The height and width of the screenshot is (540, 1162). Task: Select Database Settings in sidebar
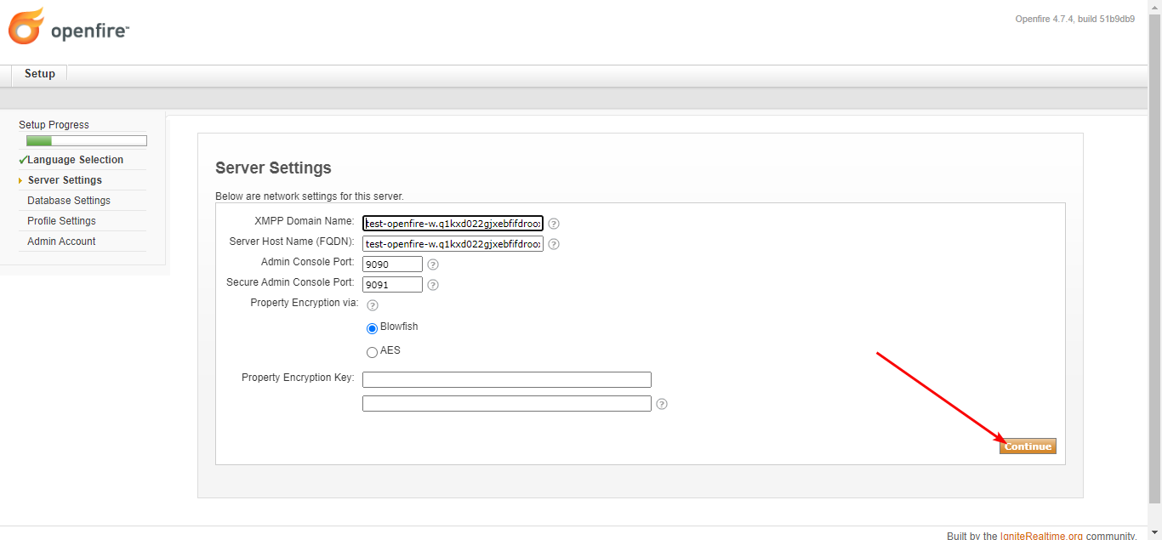pyautogui.click(x=69, y=201)
